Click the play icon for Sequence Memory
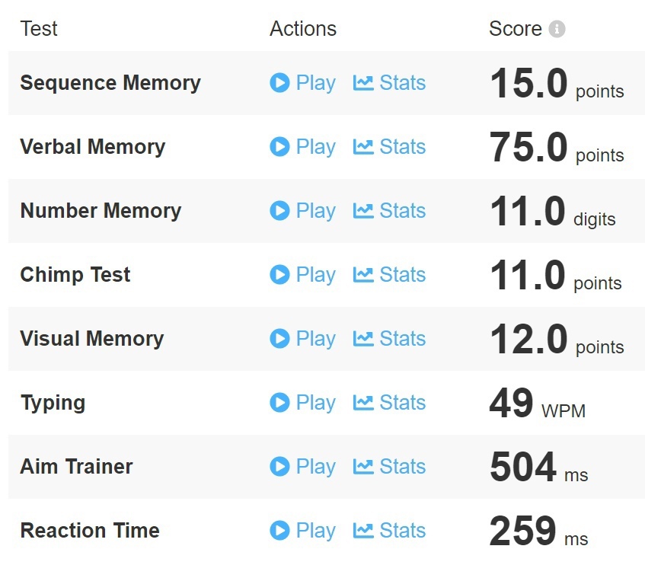Viewport: 645px width, 565px height. (x=279, y=83)
